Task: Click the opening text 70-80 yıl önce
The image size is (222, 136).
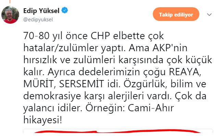Action: pos(56,36)
